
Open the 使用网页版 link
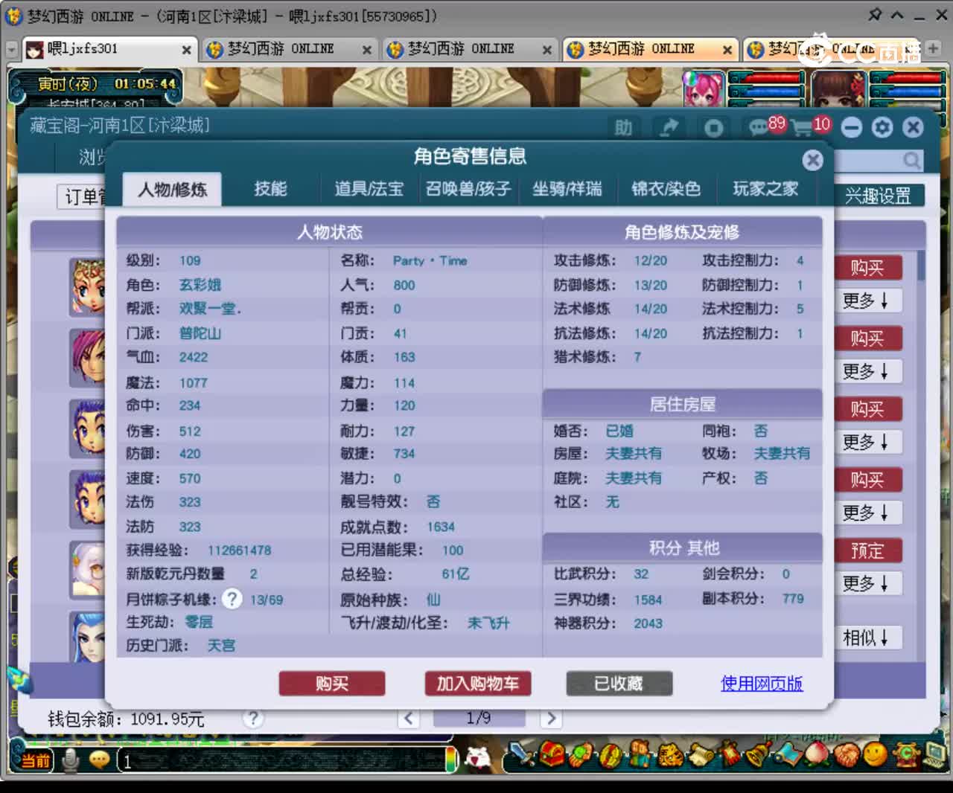click(762, 684)
